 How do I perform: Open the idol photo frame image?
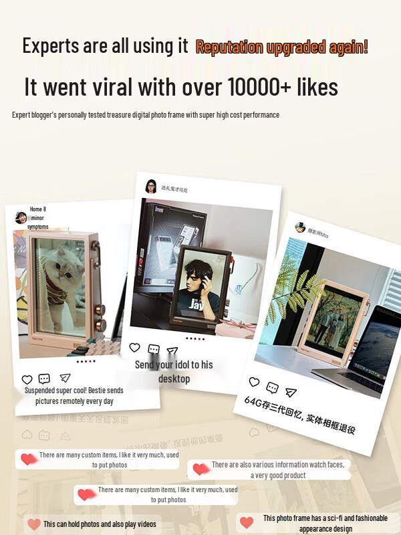[201, 268]
